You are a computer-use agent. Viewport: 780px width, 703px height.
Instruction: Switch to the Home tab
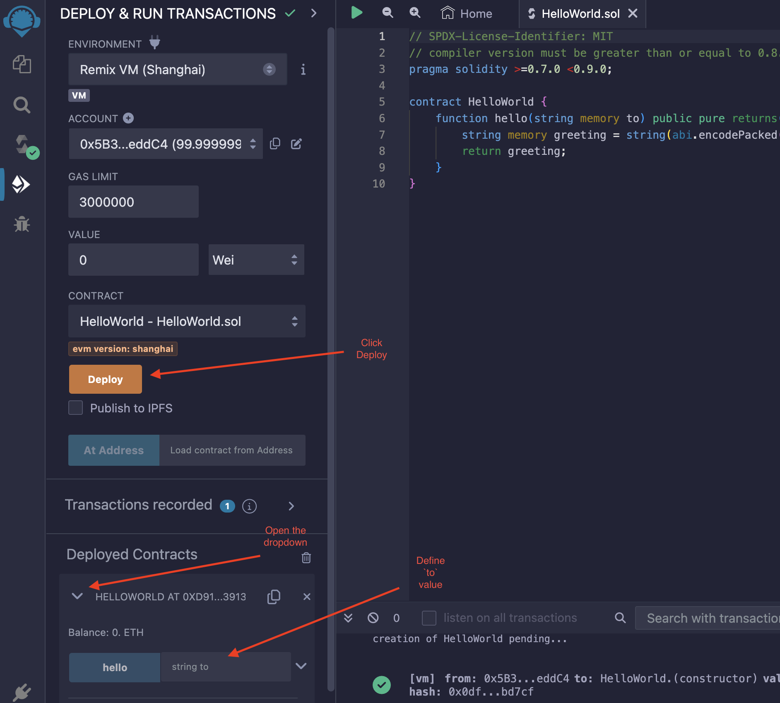[x=467, y=13]
